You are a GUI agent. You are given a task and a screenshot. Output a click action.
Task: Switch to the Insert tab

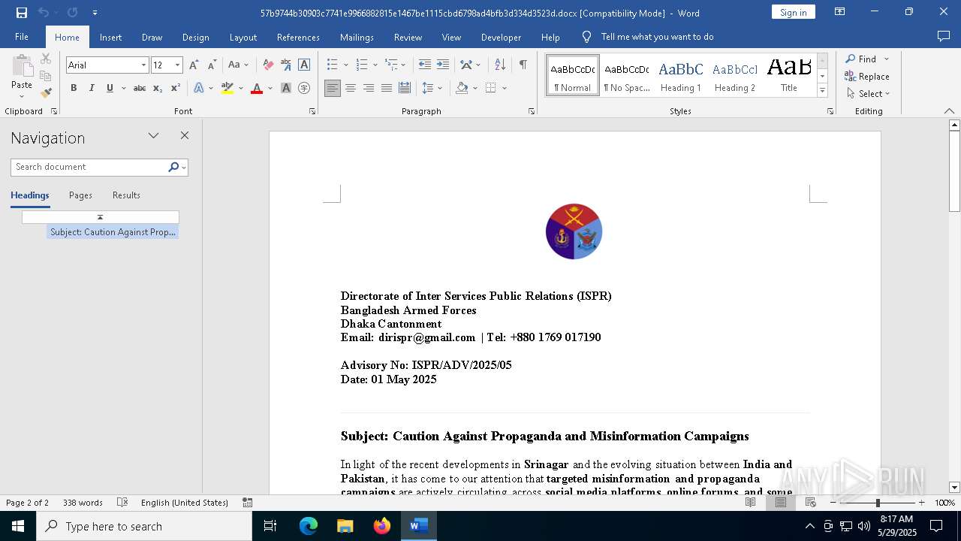[110, 37]
